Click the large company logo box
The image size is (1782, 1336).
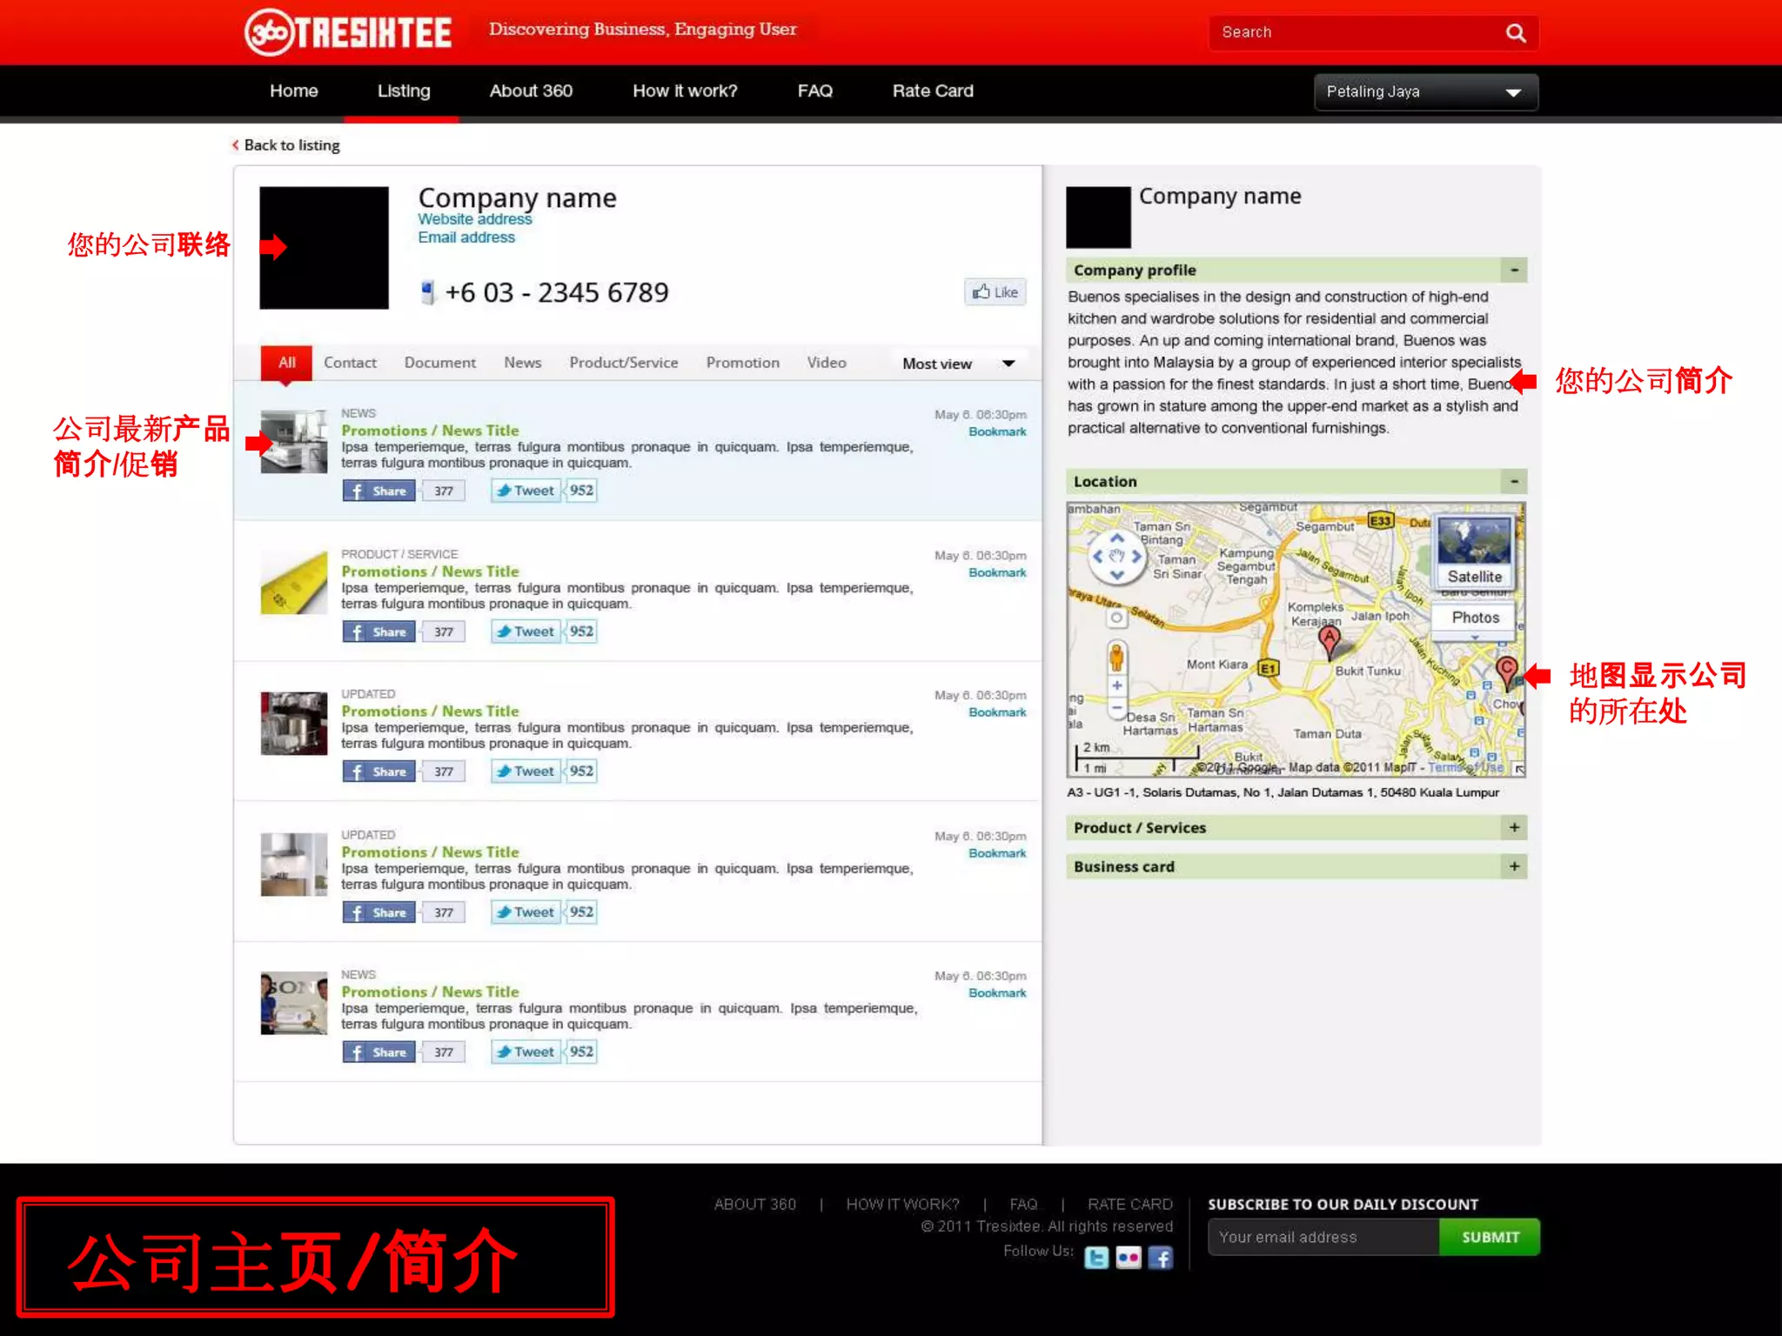pyautogui.click(x=324, y=248)
